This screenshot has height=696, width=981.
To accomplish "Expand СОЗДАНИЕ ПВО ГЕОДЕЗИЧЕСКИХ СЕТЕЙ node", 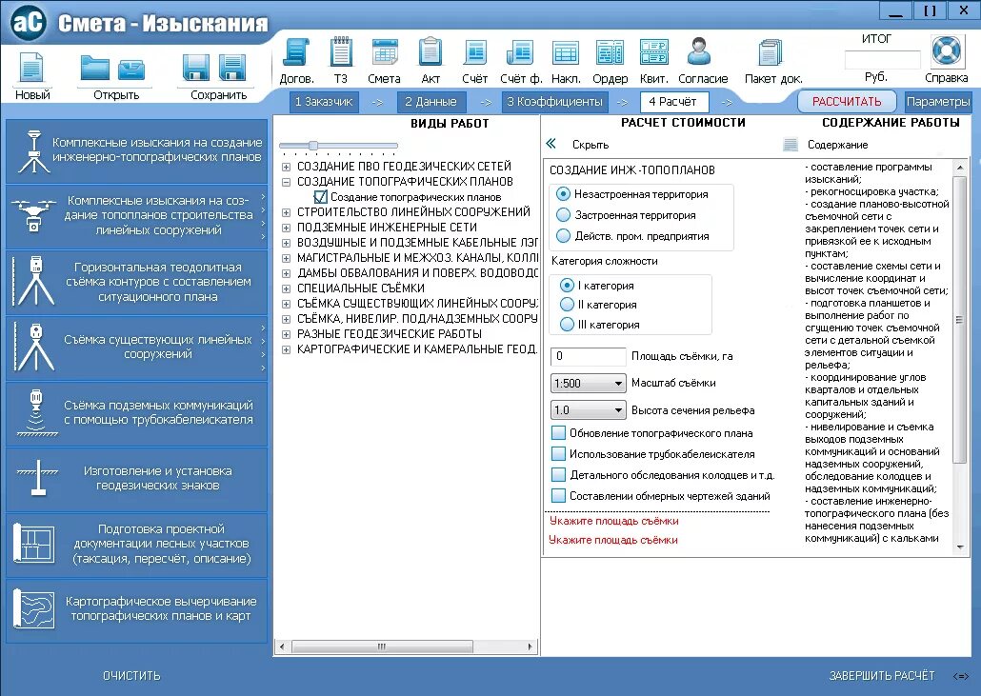I will tap(286, 167).
